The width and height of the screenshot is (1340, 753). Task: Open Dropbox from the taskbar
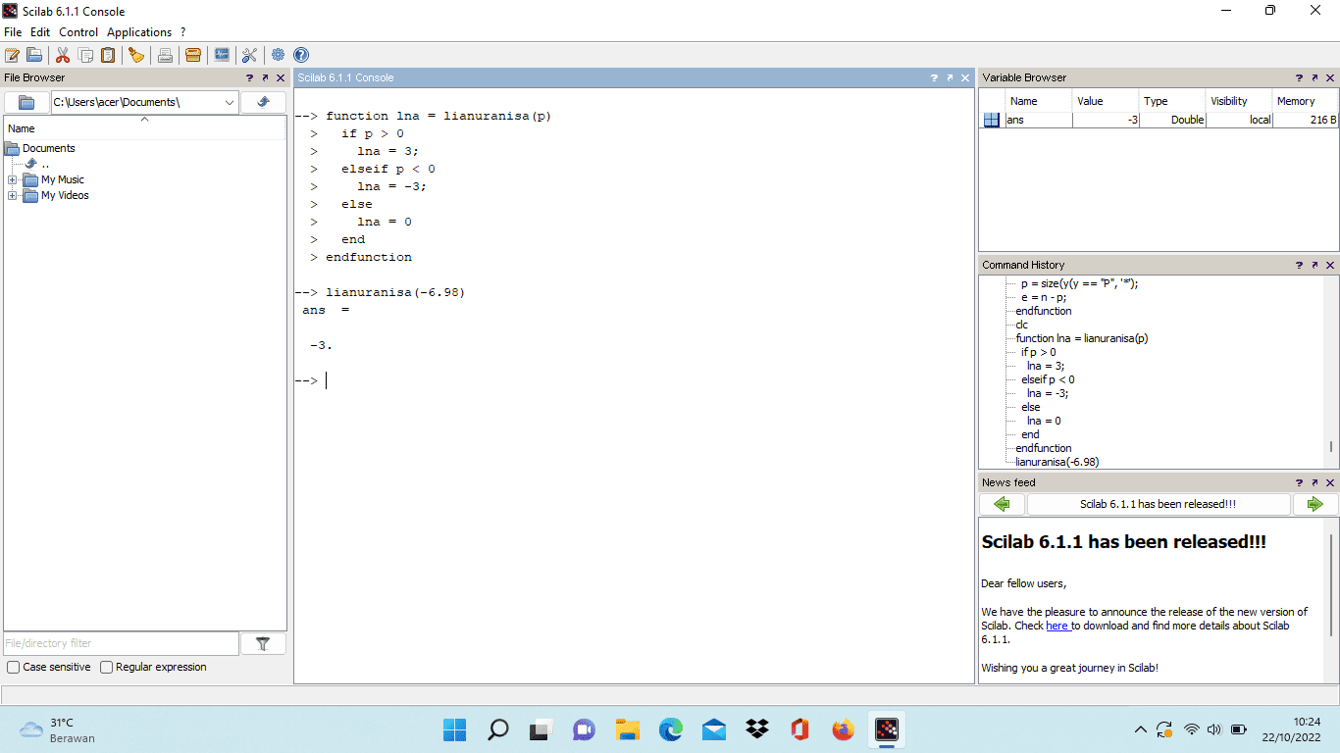(x=756, y=729)
